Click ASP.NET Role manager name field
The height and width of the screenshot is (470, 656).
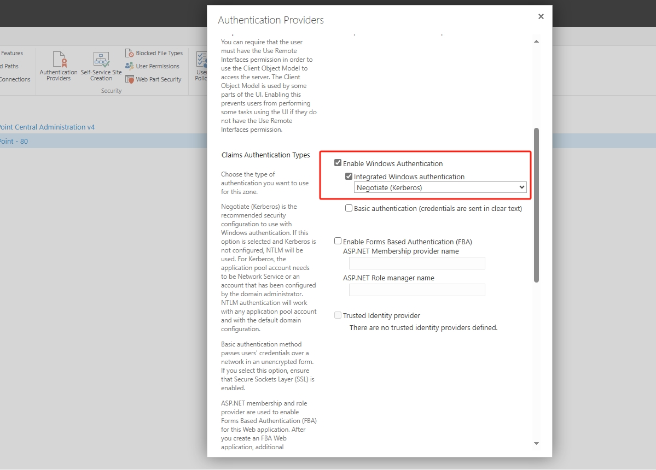click(417, 290)
